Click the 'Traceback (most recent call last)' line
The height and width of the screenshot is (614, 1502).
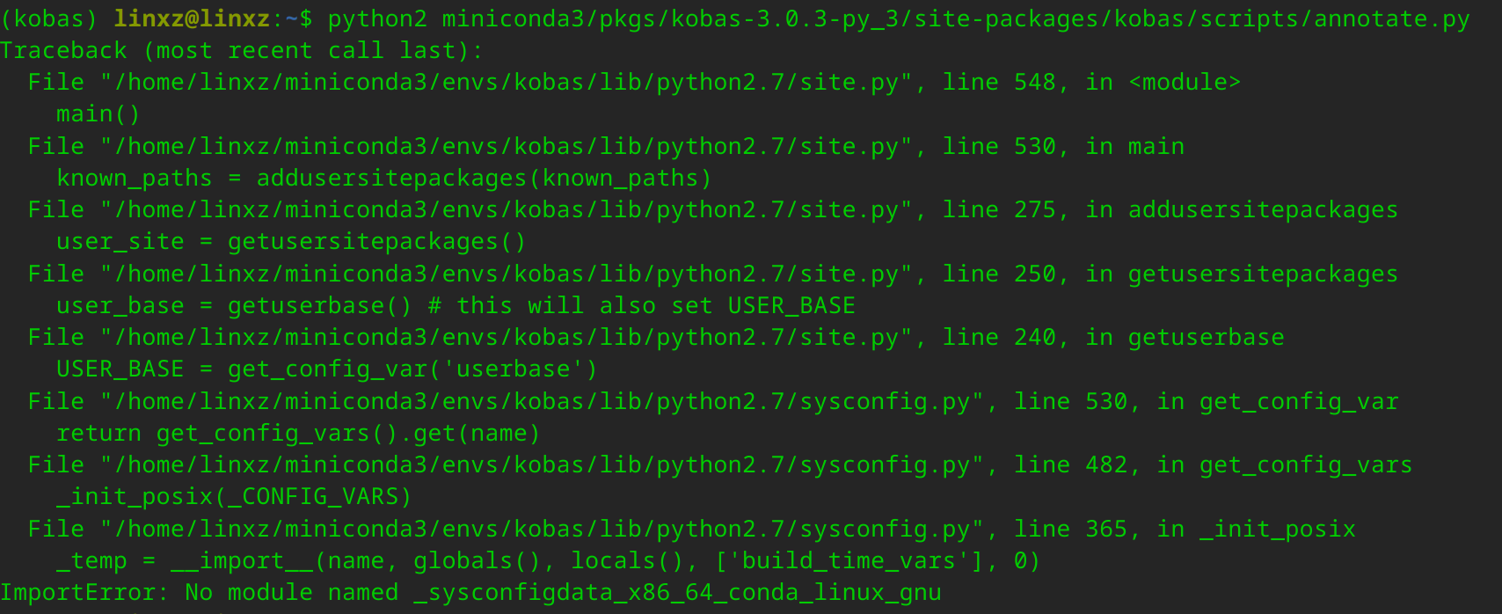point(242,51)
